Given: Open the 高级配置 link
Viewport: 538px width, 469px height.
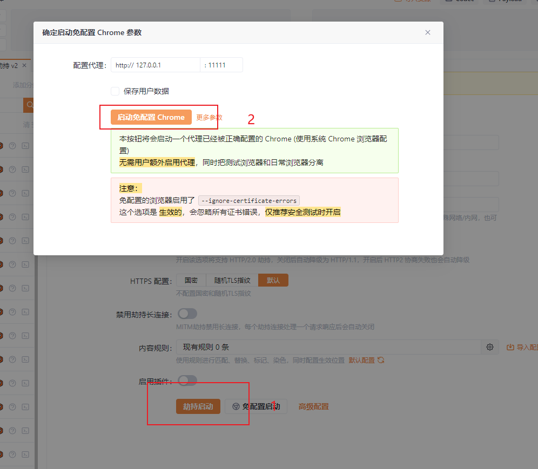Looking at the screenshot, I should coord(314,406).
